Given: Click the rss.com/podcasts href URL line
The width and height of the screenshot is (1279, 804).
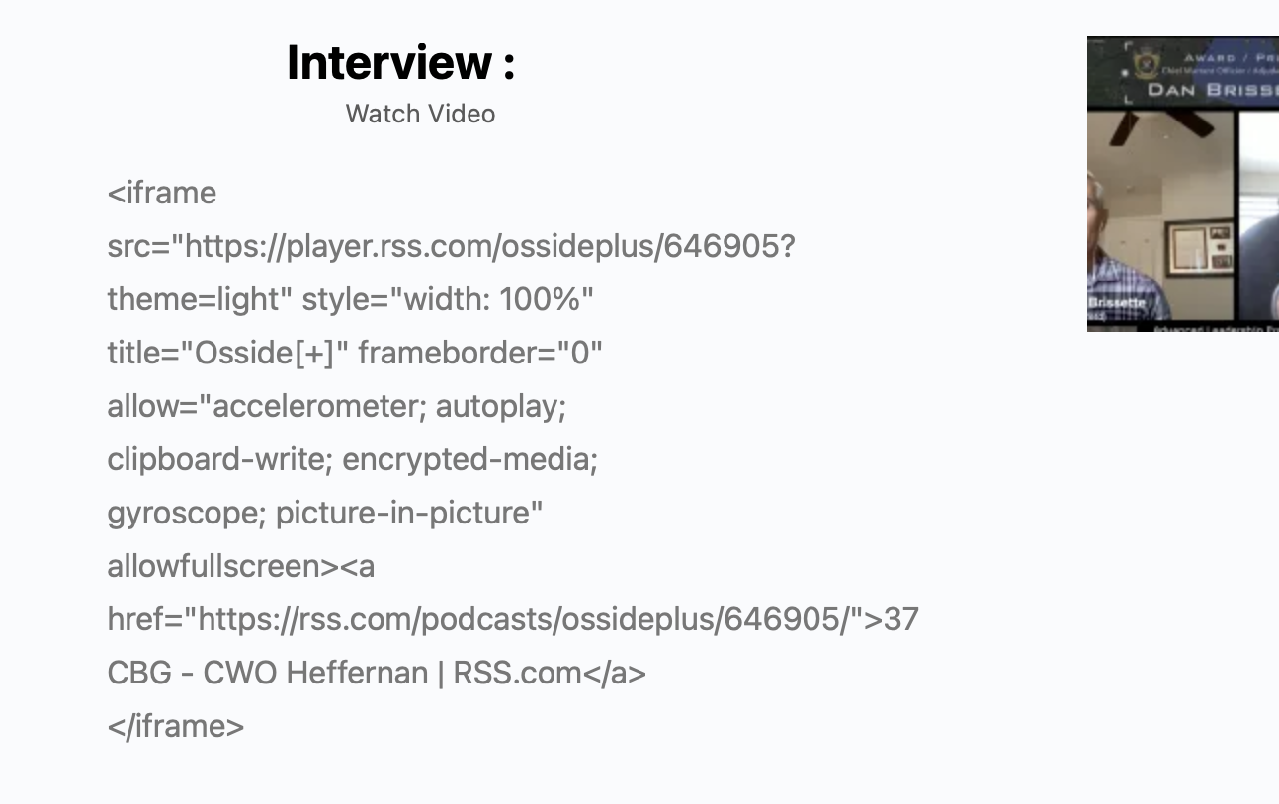Looking at the screenshot, I should 513,619.
